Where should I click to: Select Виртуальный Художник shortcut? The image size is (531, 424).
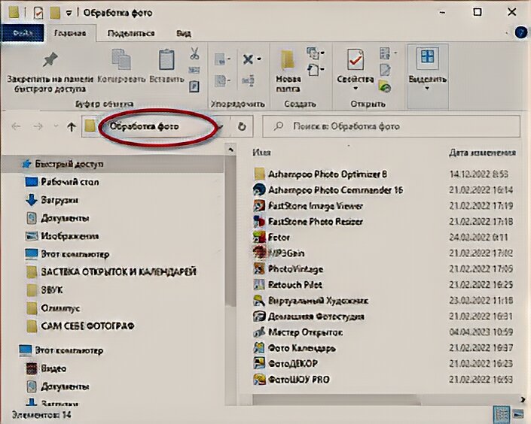click(310, 301)
